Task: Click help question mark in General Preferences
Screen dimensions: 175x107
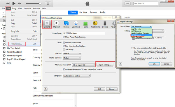Action: point(46,89)
